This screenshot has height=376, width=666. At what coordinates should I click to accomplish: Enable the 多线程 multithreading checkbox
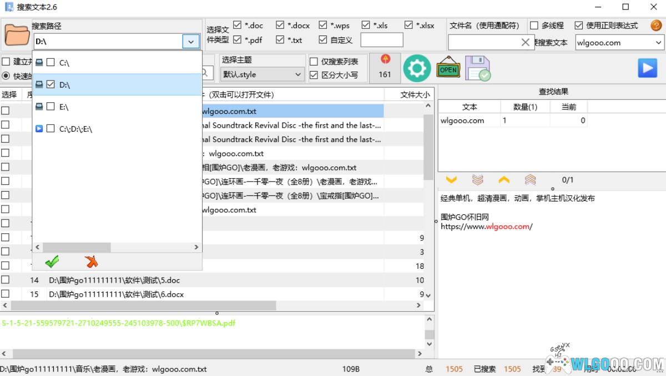tap(534, 26)
